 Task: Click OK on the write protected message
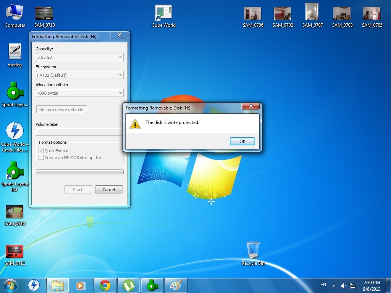coord(242,141)
